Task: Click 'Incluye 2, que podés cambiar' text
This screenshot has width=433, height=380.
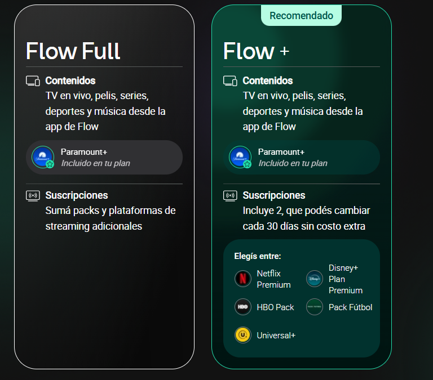Action: [x=306, y=218]
